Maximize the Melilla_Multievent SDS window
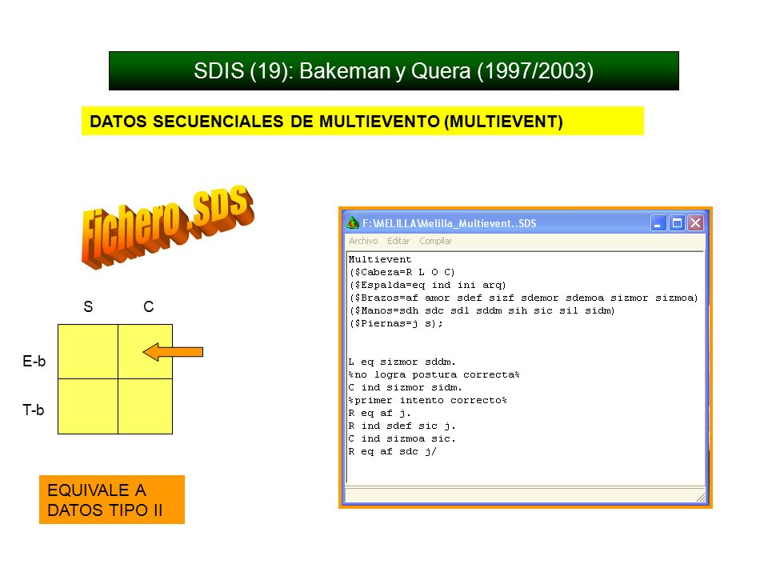Screen dimensions: 768x576 click(x=677, y=223)
